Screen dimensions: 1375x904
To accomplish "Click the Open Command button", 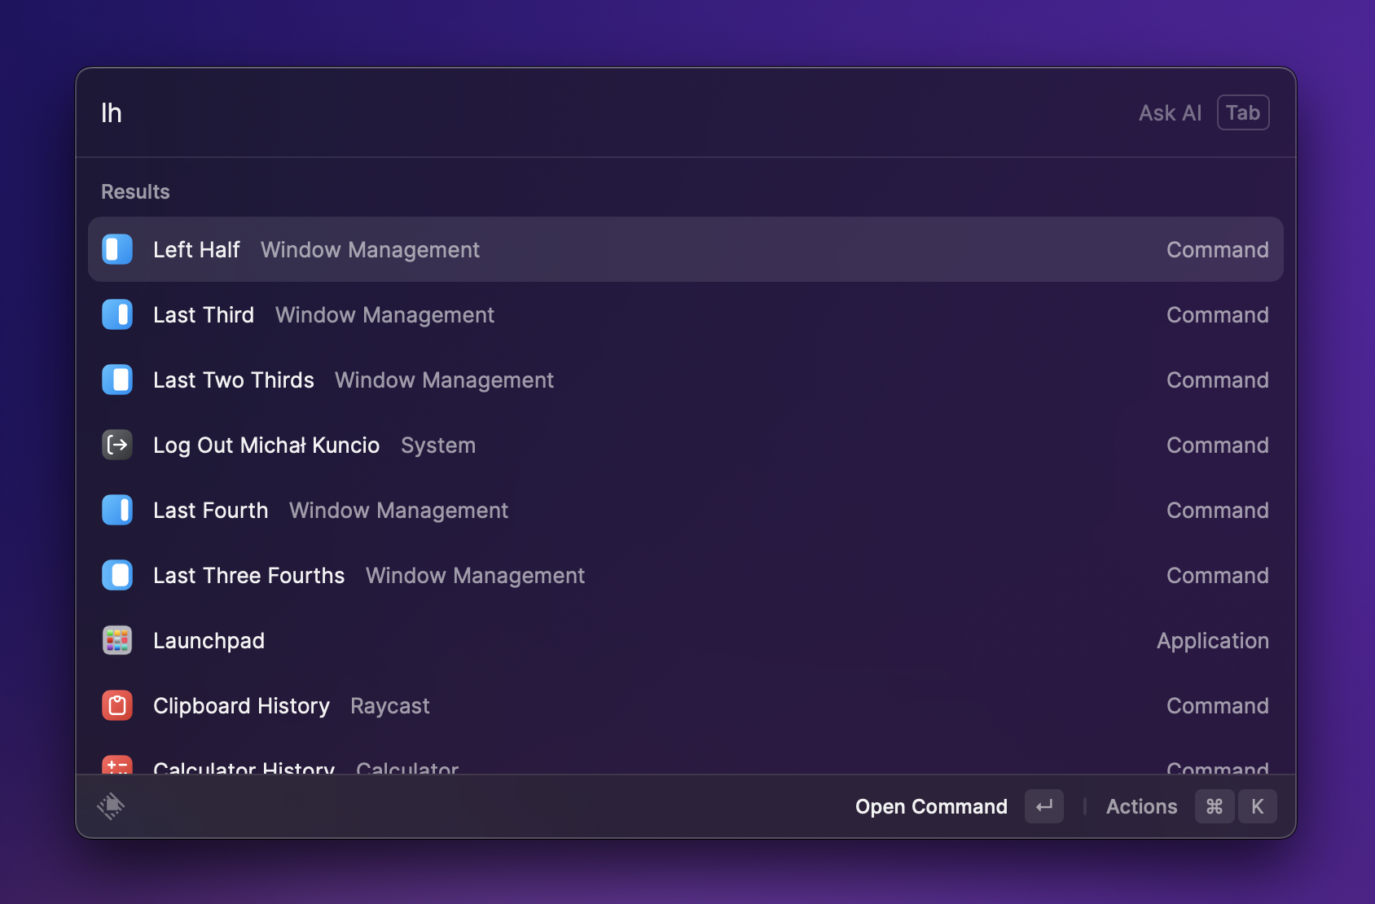I will 931,806.
